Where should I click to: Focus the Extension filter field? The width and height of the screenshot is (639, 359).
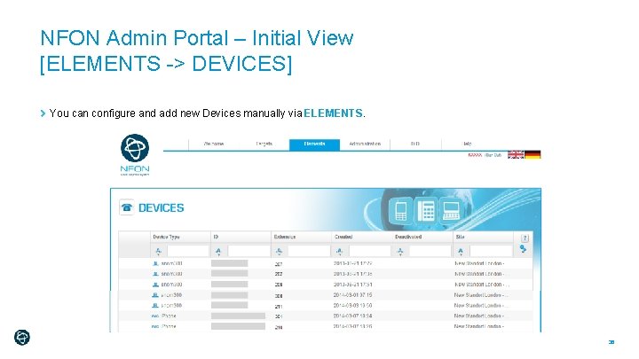[x=309, y=251]
